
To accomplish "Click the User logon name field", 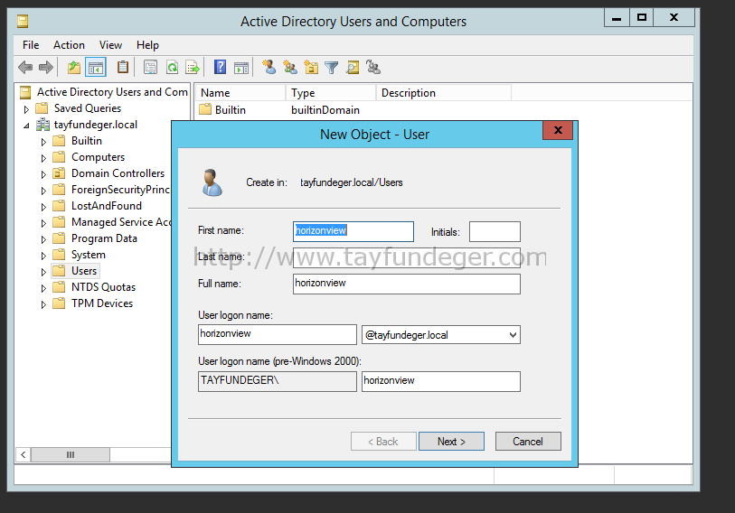I will 278,334.
